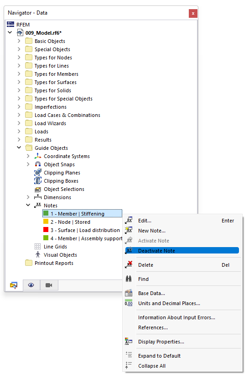
Task: Click the Clipping Boxes icon
Action: [38, 181]
